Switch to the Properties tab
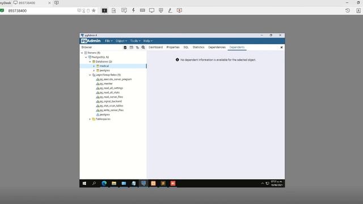This screenshot has width=363, height=204. point(173,47)
